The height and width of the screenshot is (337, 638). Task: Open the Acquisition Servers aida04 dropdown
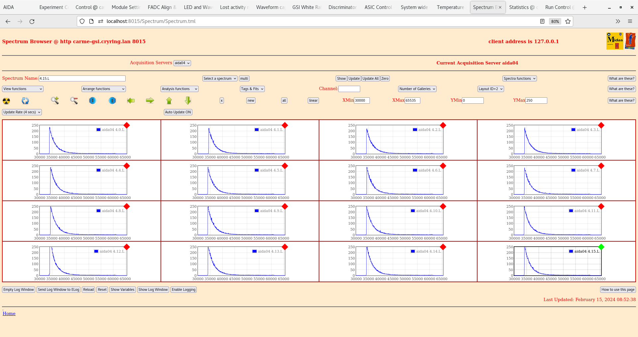click(182, 63)
